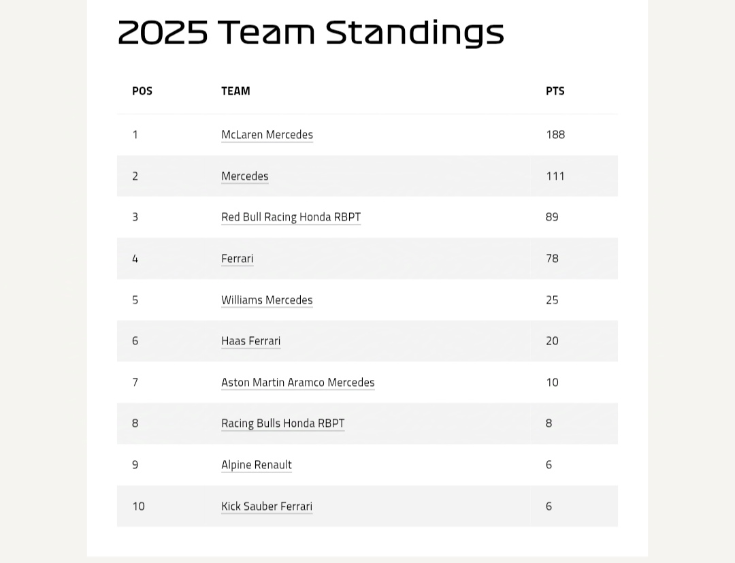Click McLaren's 188 points value

click(555, 135)
